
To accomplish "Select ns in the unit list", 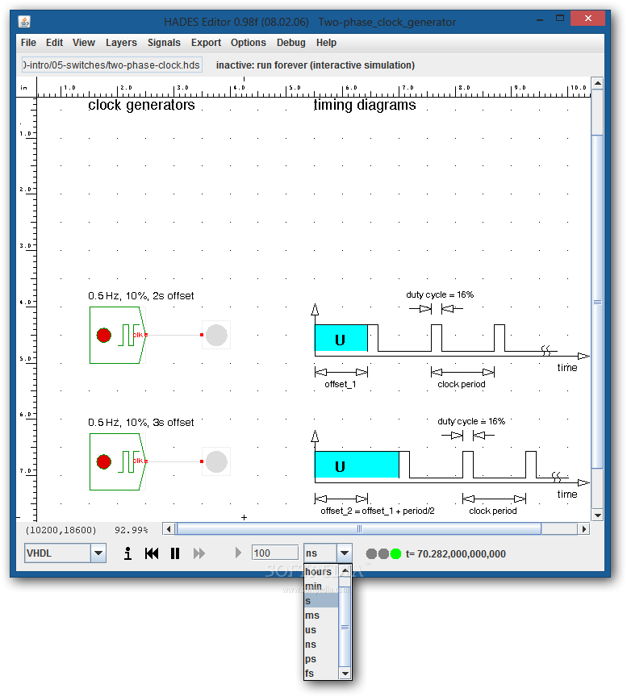I will click(321, 645).
